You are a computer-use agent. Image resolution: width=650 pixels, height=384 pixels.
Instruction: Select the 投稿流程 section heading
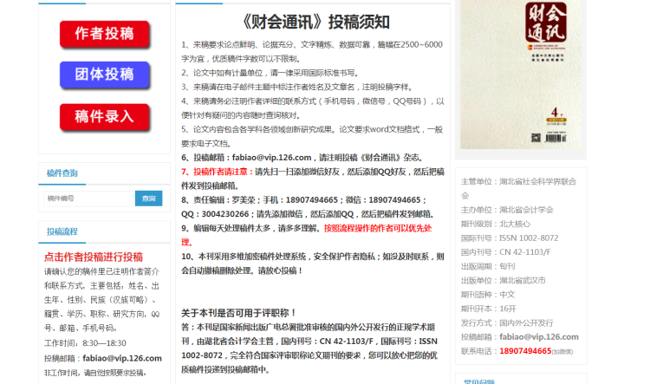coord(62,231)
